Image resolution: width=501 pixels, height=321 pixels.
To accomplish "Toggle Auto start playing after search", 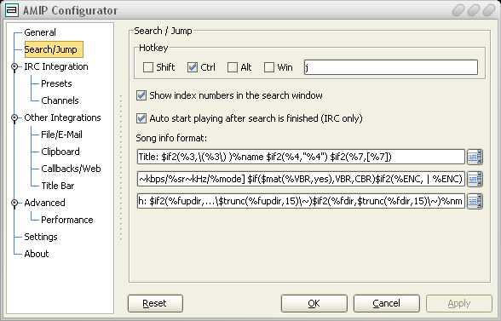I will (x=141, y=118).
